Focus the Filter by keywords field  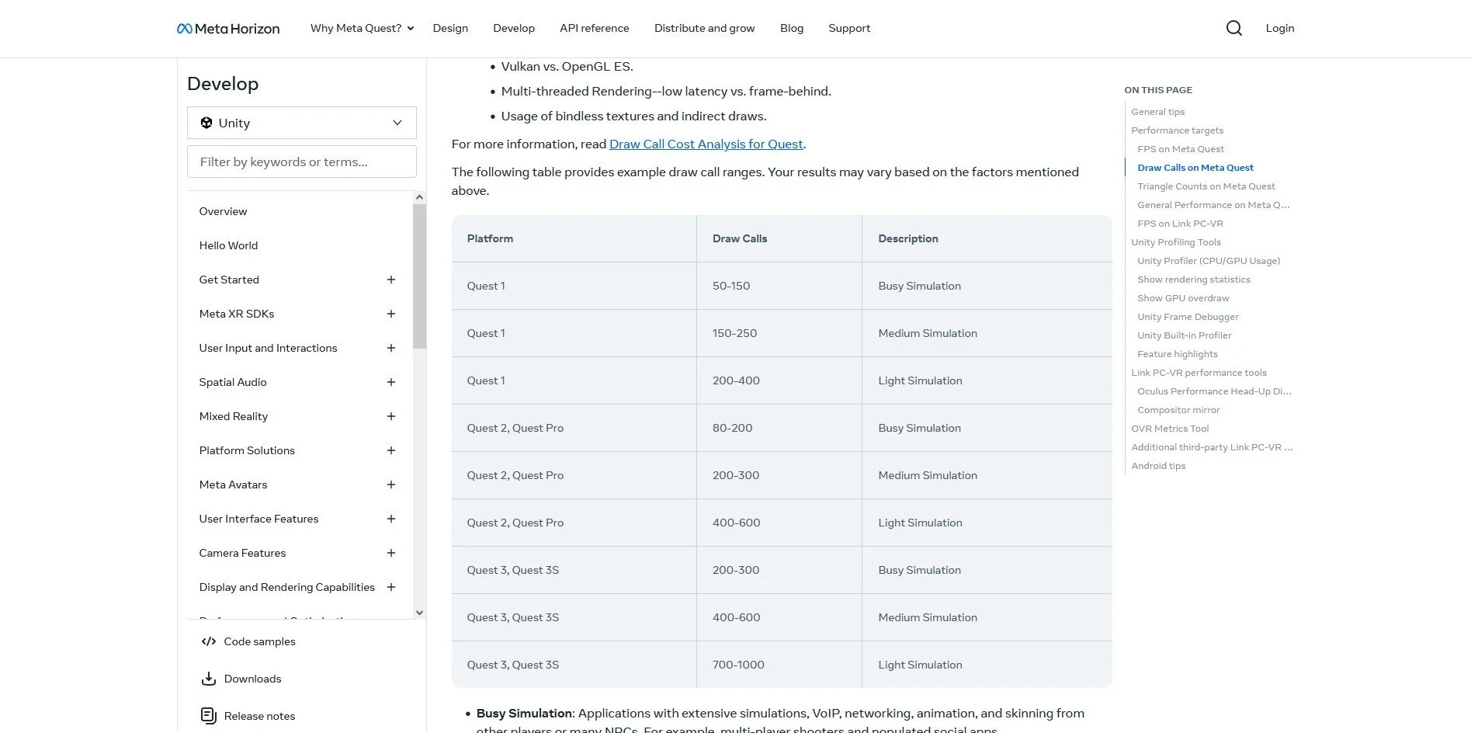click(302, 162)
